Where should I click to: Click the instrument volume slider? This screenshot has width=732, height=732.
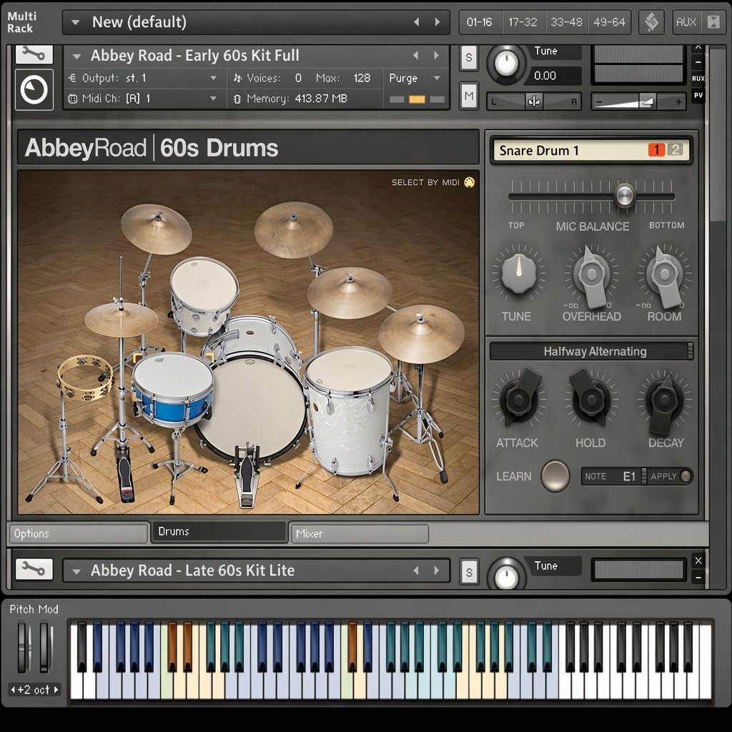pos(638,102)
